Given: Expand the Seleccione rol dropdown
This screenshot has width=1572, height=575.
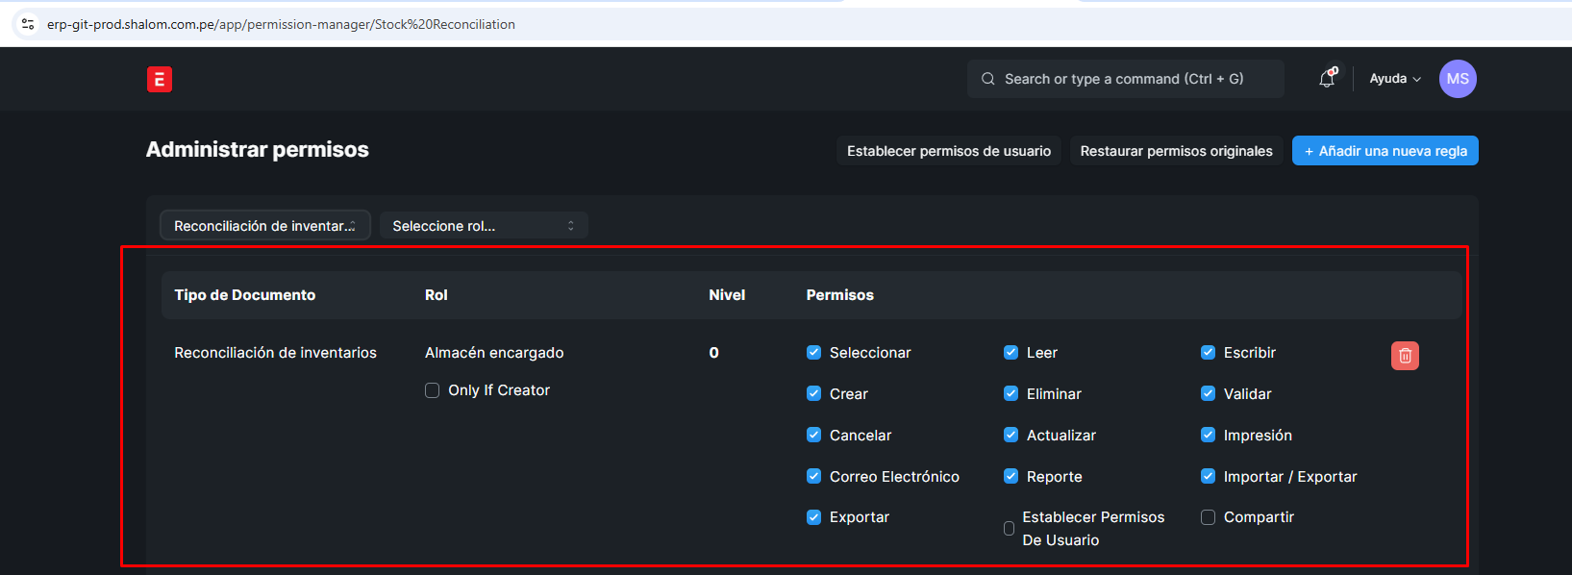Looking at the screenshot, I should [x=484, y=226].
